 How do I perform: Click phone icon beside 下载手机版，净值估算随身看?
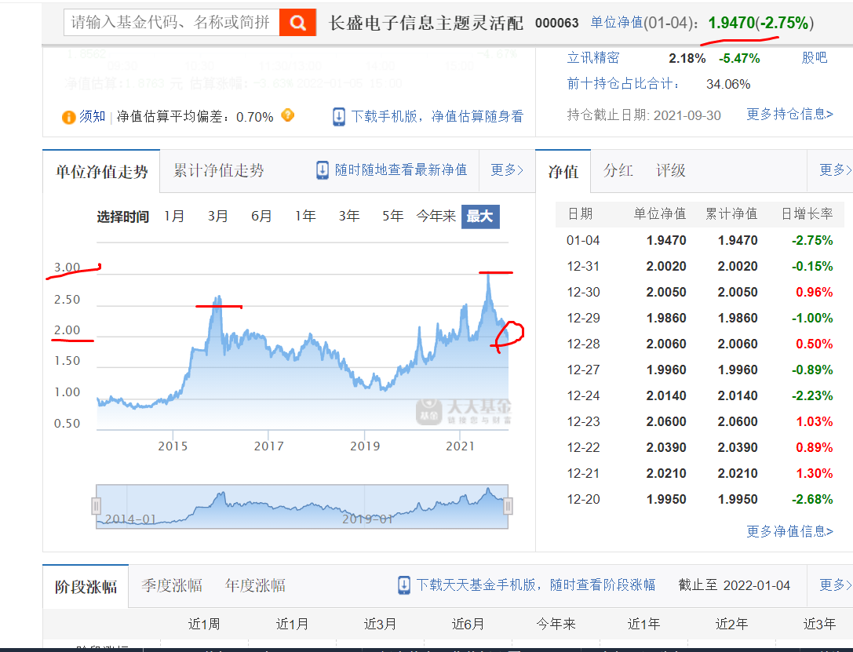click(338, 116)
